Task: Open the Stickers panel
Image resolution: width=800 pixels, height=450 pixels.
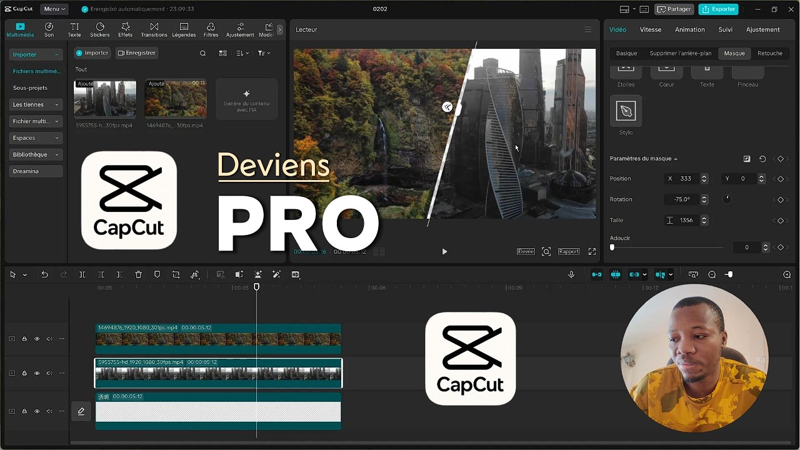Action: point(100,30)
